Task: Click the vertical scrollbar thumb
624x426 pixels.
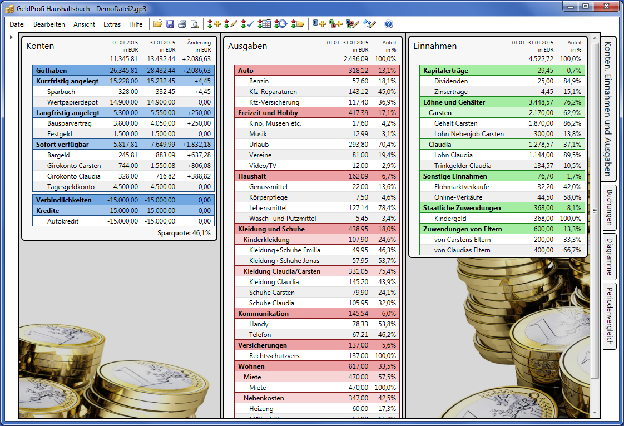Action: [x=595, y=210]
